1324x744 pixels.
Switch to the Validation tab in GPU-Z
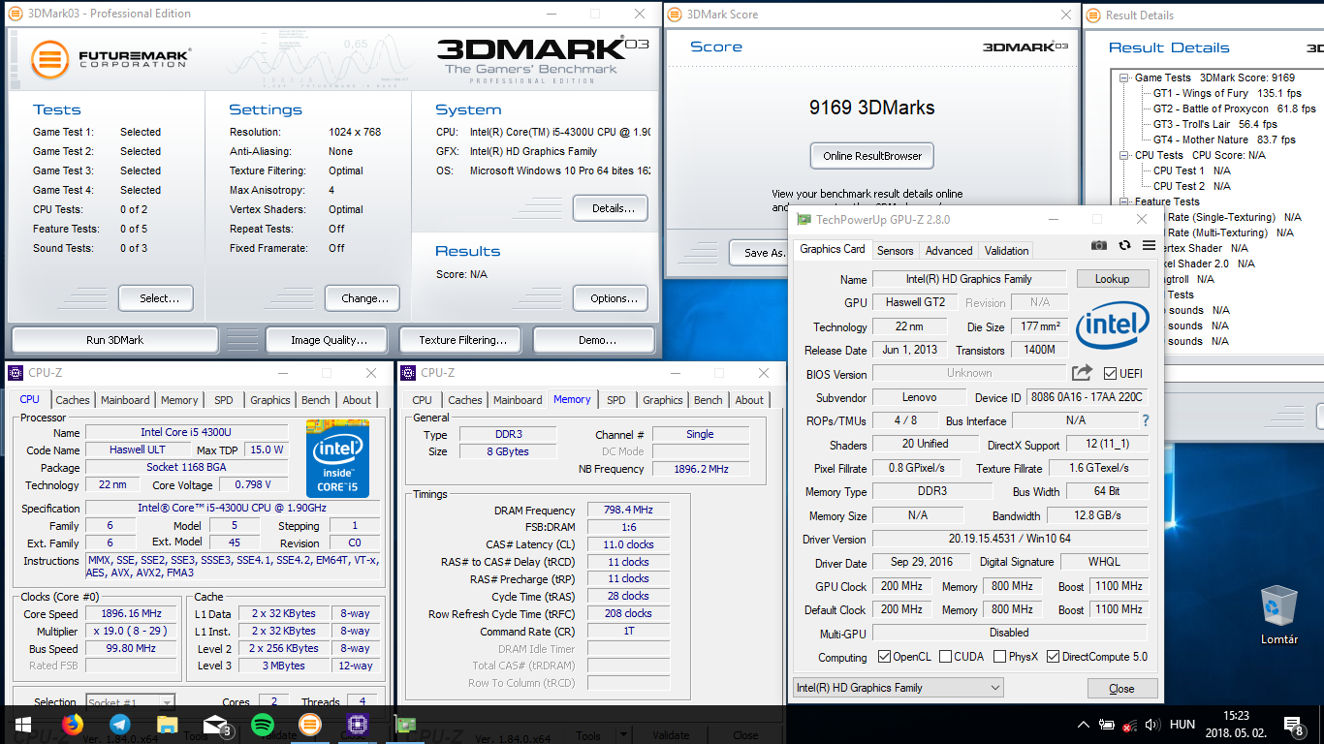(1007, 251)
